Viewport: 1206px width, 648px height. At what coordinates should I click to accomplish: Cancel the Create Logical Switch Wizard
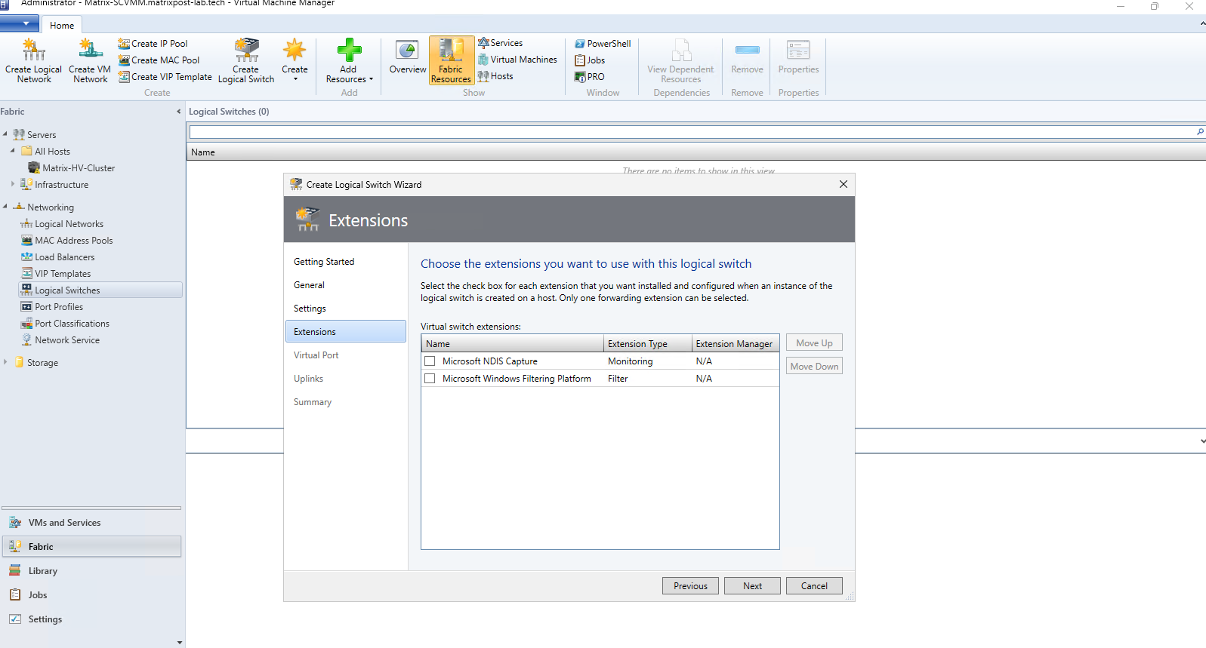[814, 586]
